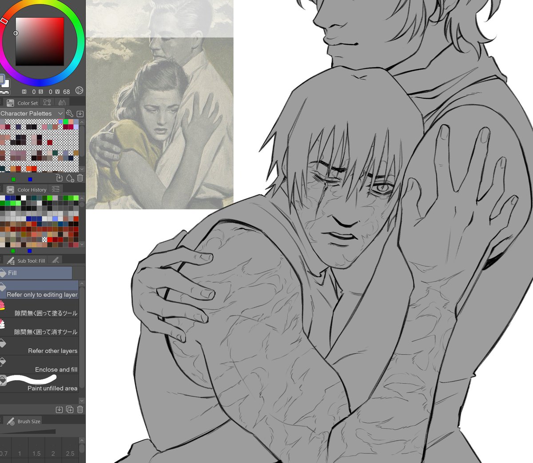Click pink icon of 隙間無く囲って消すツール
The height and width of the screenshot is (463, 533).
click(2, 324)
